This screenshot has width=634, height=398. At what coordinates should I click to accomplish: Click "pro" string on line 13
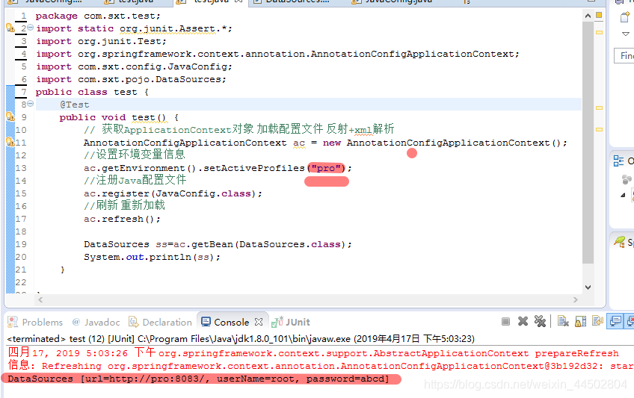326,168
